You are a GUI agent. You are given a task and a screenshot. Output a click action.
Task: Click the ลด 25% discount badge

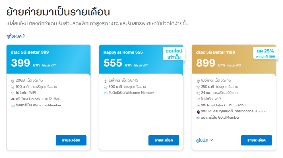pyautogui.click(x=265, y=53)
